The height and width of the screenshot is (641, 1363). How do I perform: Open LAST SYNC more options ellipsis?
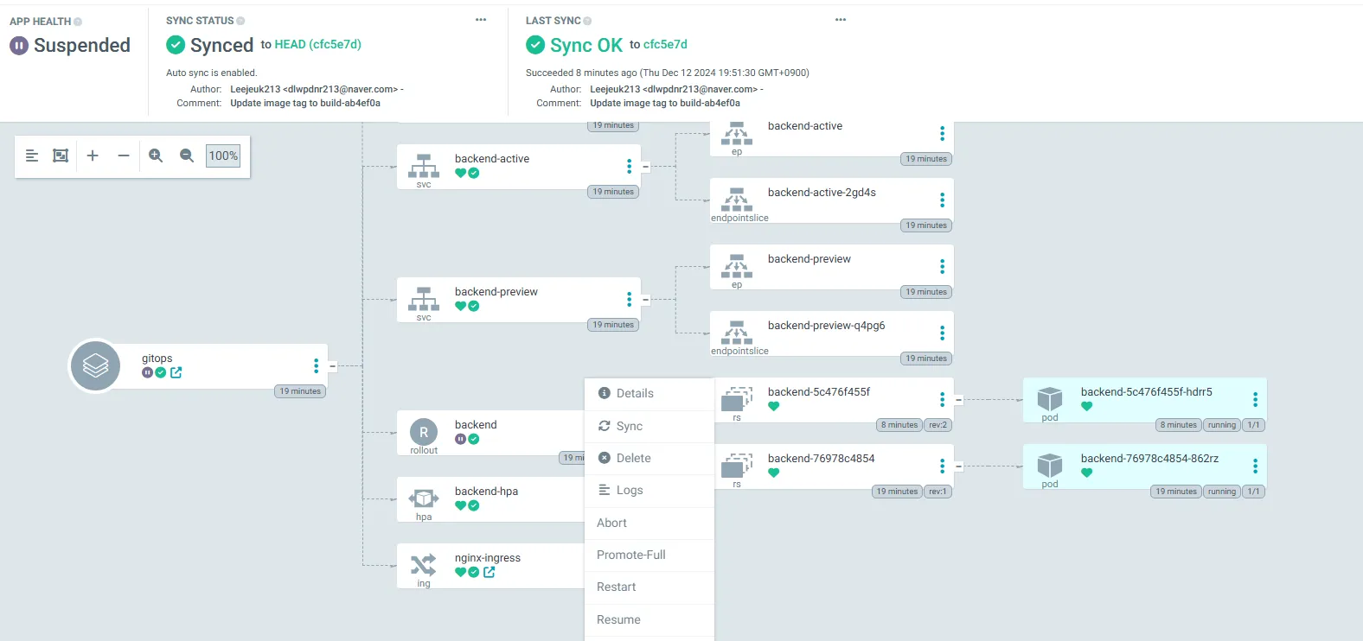coord(841,20)
